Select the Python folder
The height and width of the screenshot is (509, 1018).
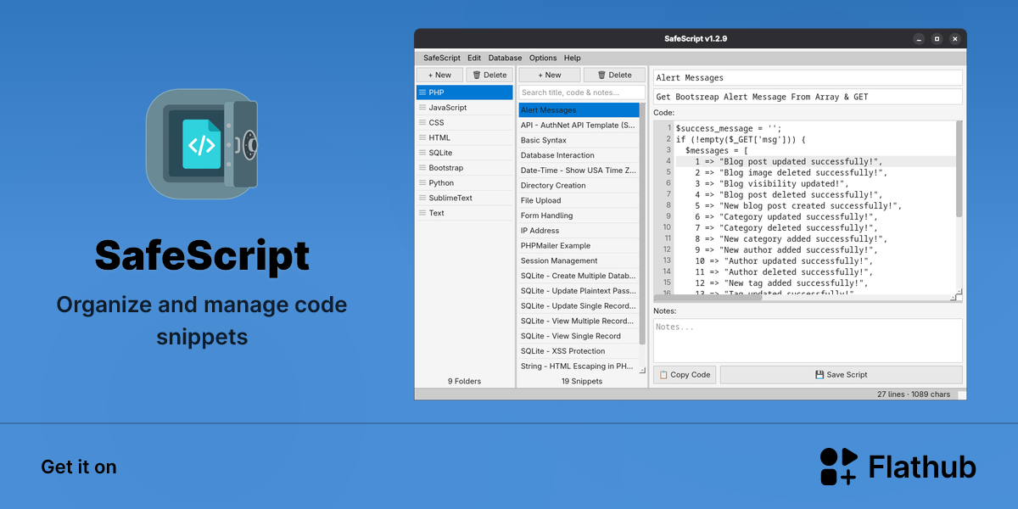pos(465,182)
